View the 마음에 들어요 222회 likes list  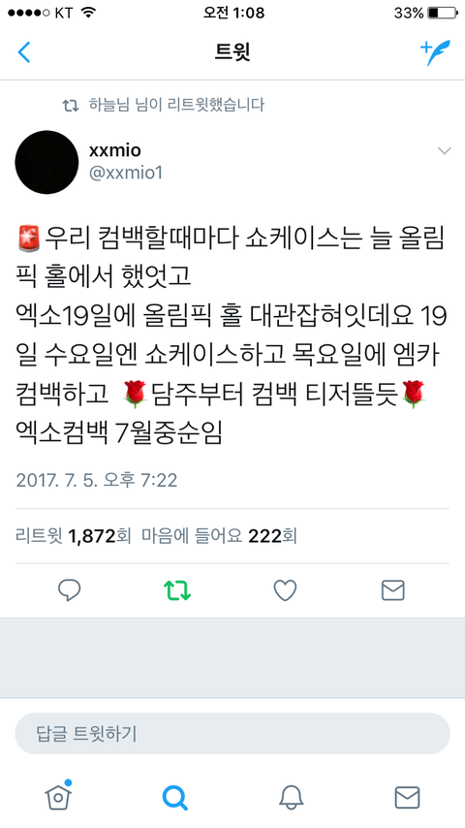pyautogui.click(x=219, y=536)
